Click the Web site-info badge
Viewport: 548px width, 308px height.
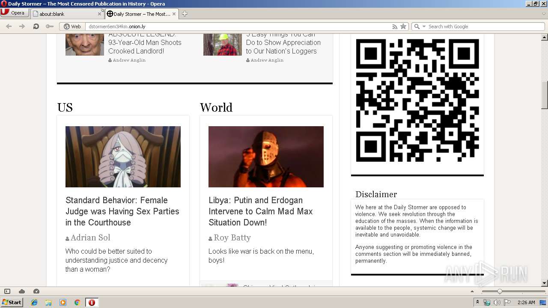pyautogui.click(x=72, y=26)
